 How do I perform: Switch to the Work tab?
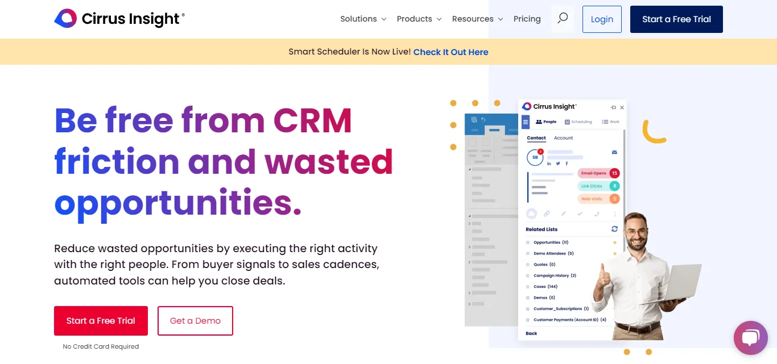(611, 122)
